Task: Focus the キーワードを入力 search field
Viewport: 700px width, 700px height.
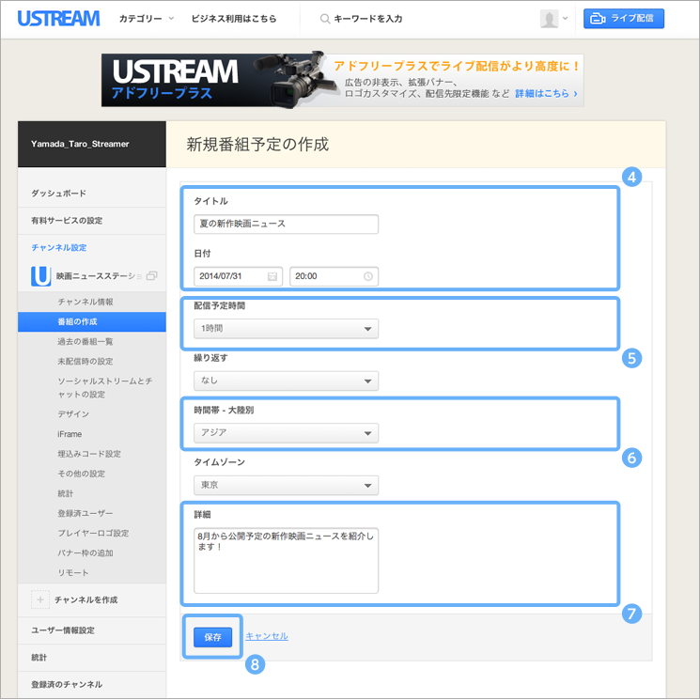Action: (x=368, y=19)
